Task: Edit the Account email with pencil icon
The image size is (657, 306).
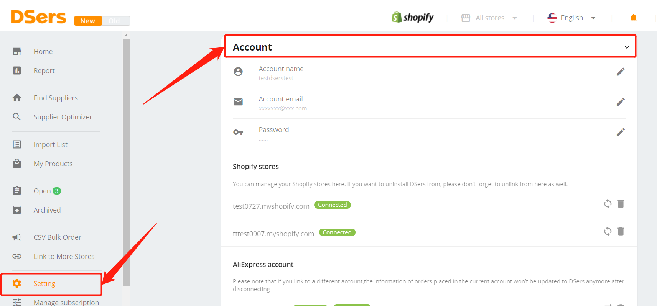Action: [621, 102]
